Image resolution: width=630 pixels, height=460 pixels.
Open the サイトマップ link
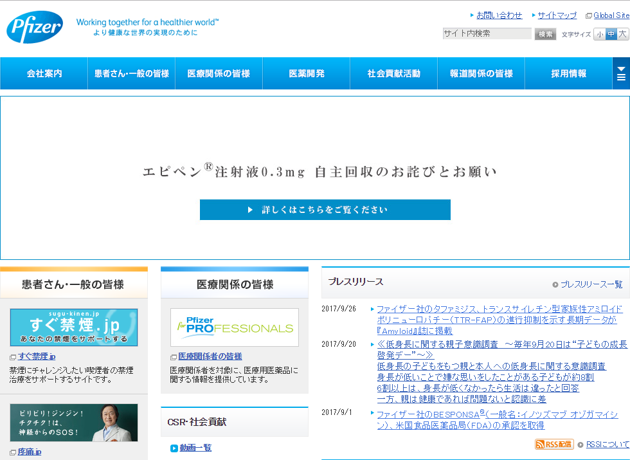click(557, 15)
